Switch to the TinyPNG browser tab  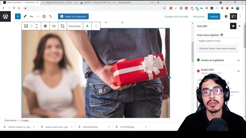97,3
